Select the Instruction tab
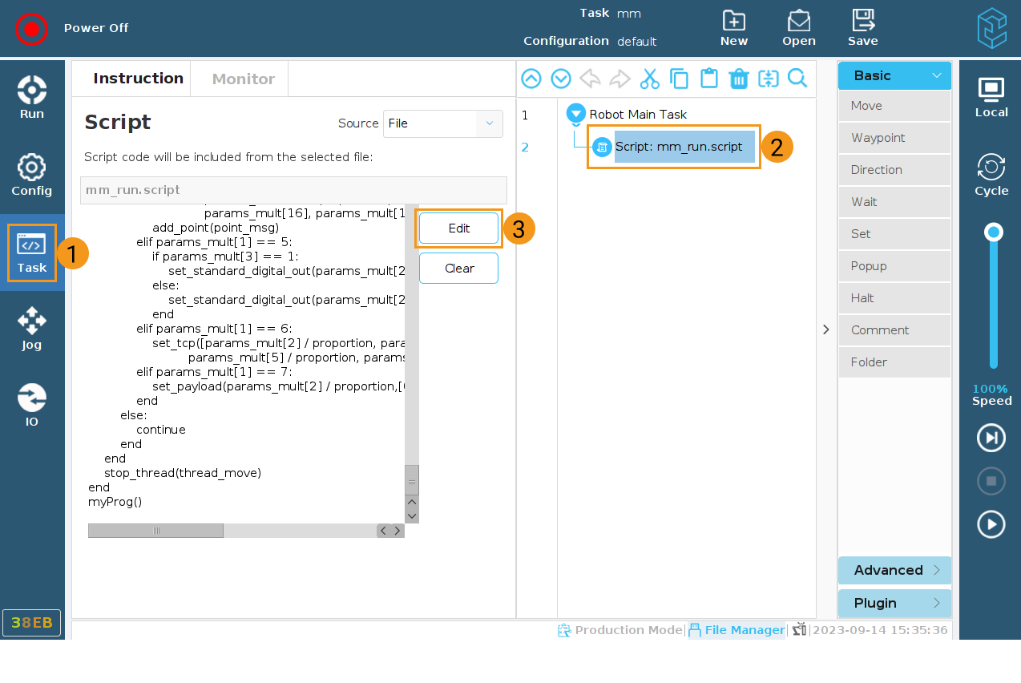Screen dimensions: 1021x683 (x=138, y=79)
